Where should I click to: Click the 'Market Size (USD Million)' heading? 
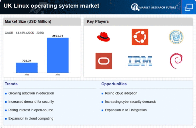point(28,21)
